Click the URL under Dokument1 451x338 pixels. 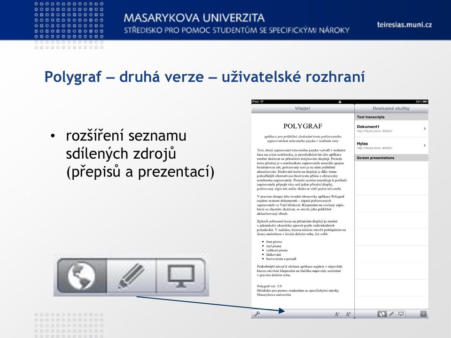[x=374, y=131]
